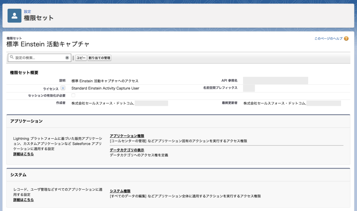Click the license info icon
357x211 pixels.
click(x=63, y=88)
